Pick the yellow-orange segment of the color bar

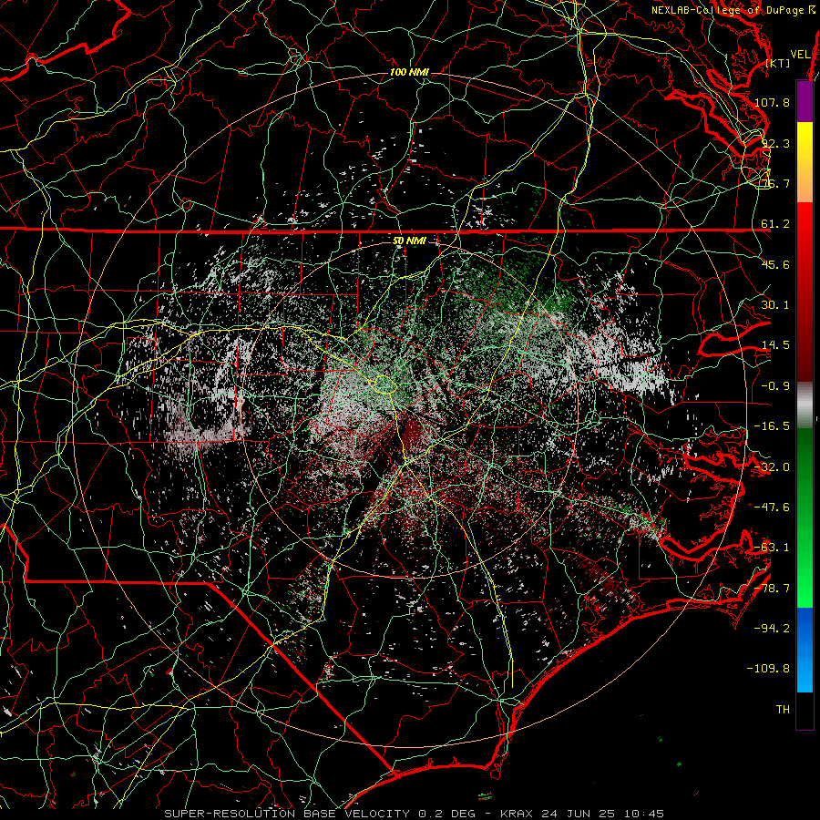[805, 162]
